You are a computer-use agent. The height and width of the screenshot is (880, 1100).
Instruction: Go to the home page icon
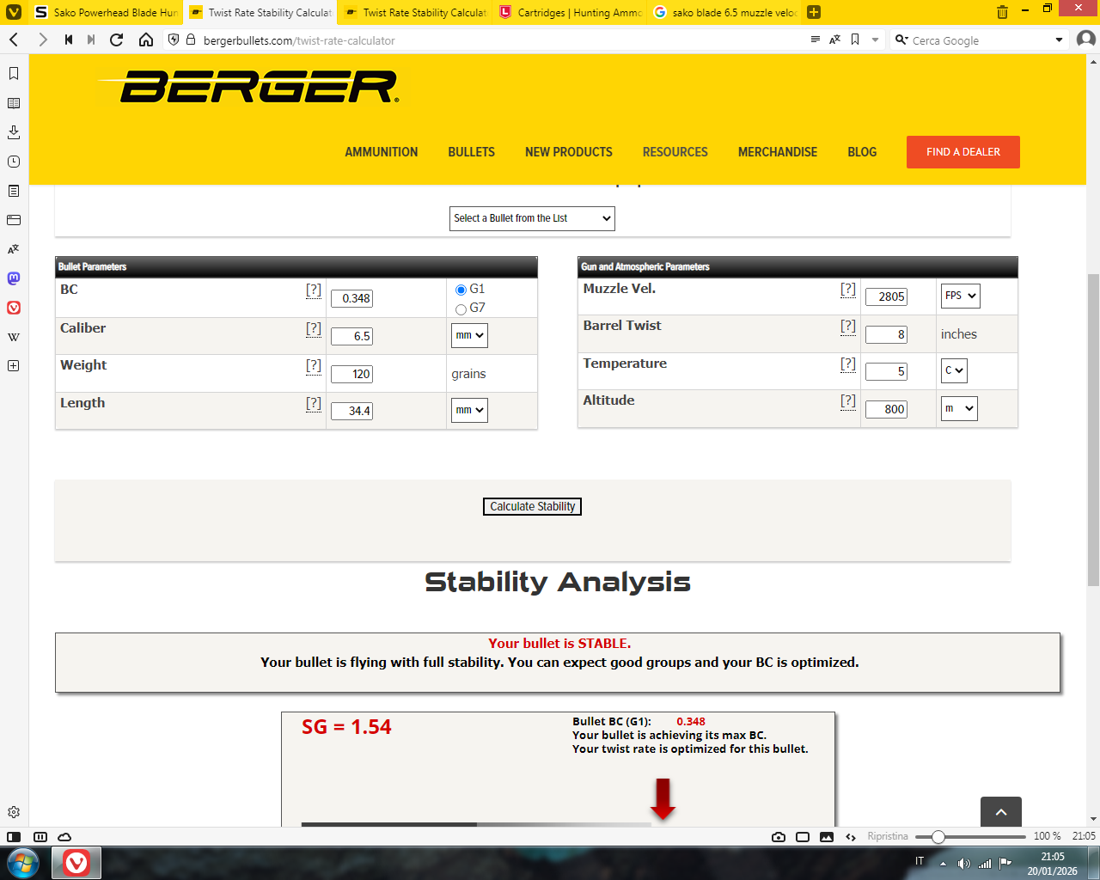click(x=146, y=40)
